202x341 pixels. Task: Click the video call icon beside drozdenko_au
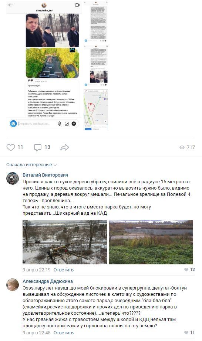(x=77, y=5)
